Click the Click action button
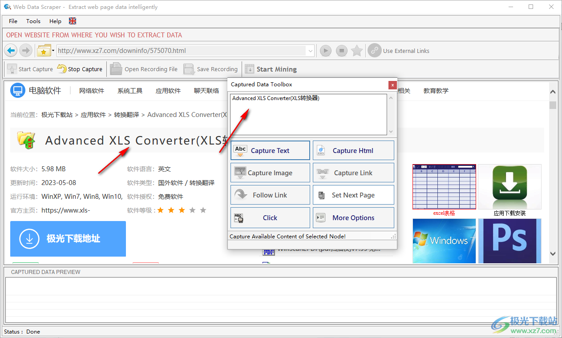The height and width of the screenshot is (338, 562). coord(270,217)
